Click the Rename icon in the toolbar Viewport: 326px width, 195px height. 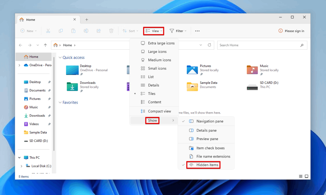click(86, 31)
